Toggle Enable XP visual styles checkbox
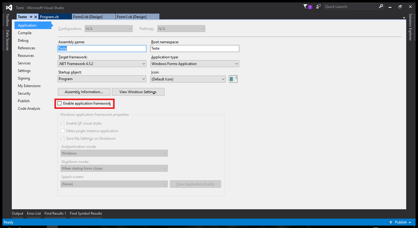The width and height of the screenshot is (418, 228). [63, 123]
